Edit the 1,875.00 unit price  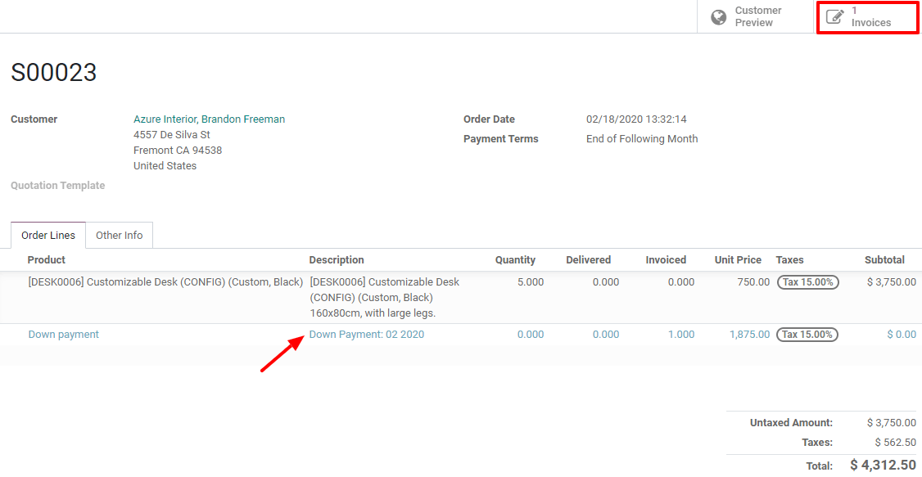click(748, 334)
